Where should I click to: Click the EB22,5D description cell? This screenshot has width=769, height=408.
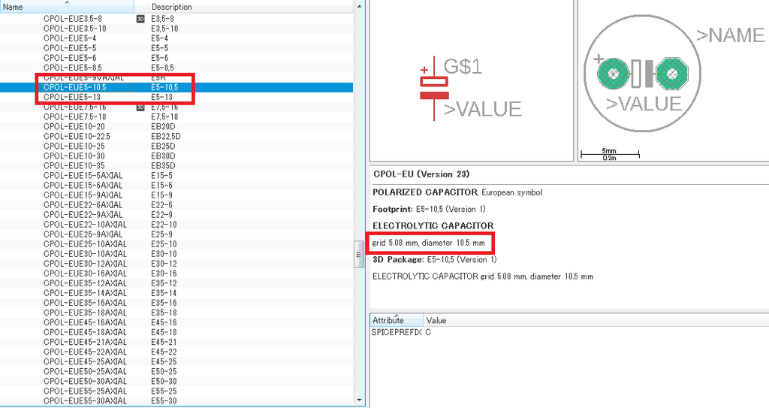point(166,137)
